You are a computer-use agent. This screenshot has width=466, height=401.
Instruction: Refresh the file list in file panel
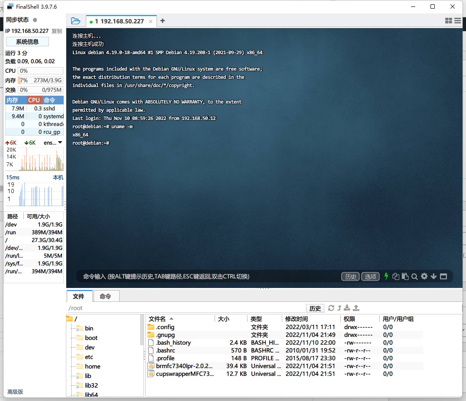[x=331, y=308]
